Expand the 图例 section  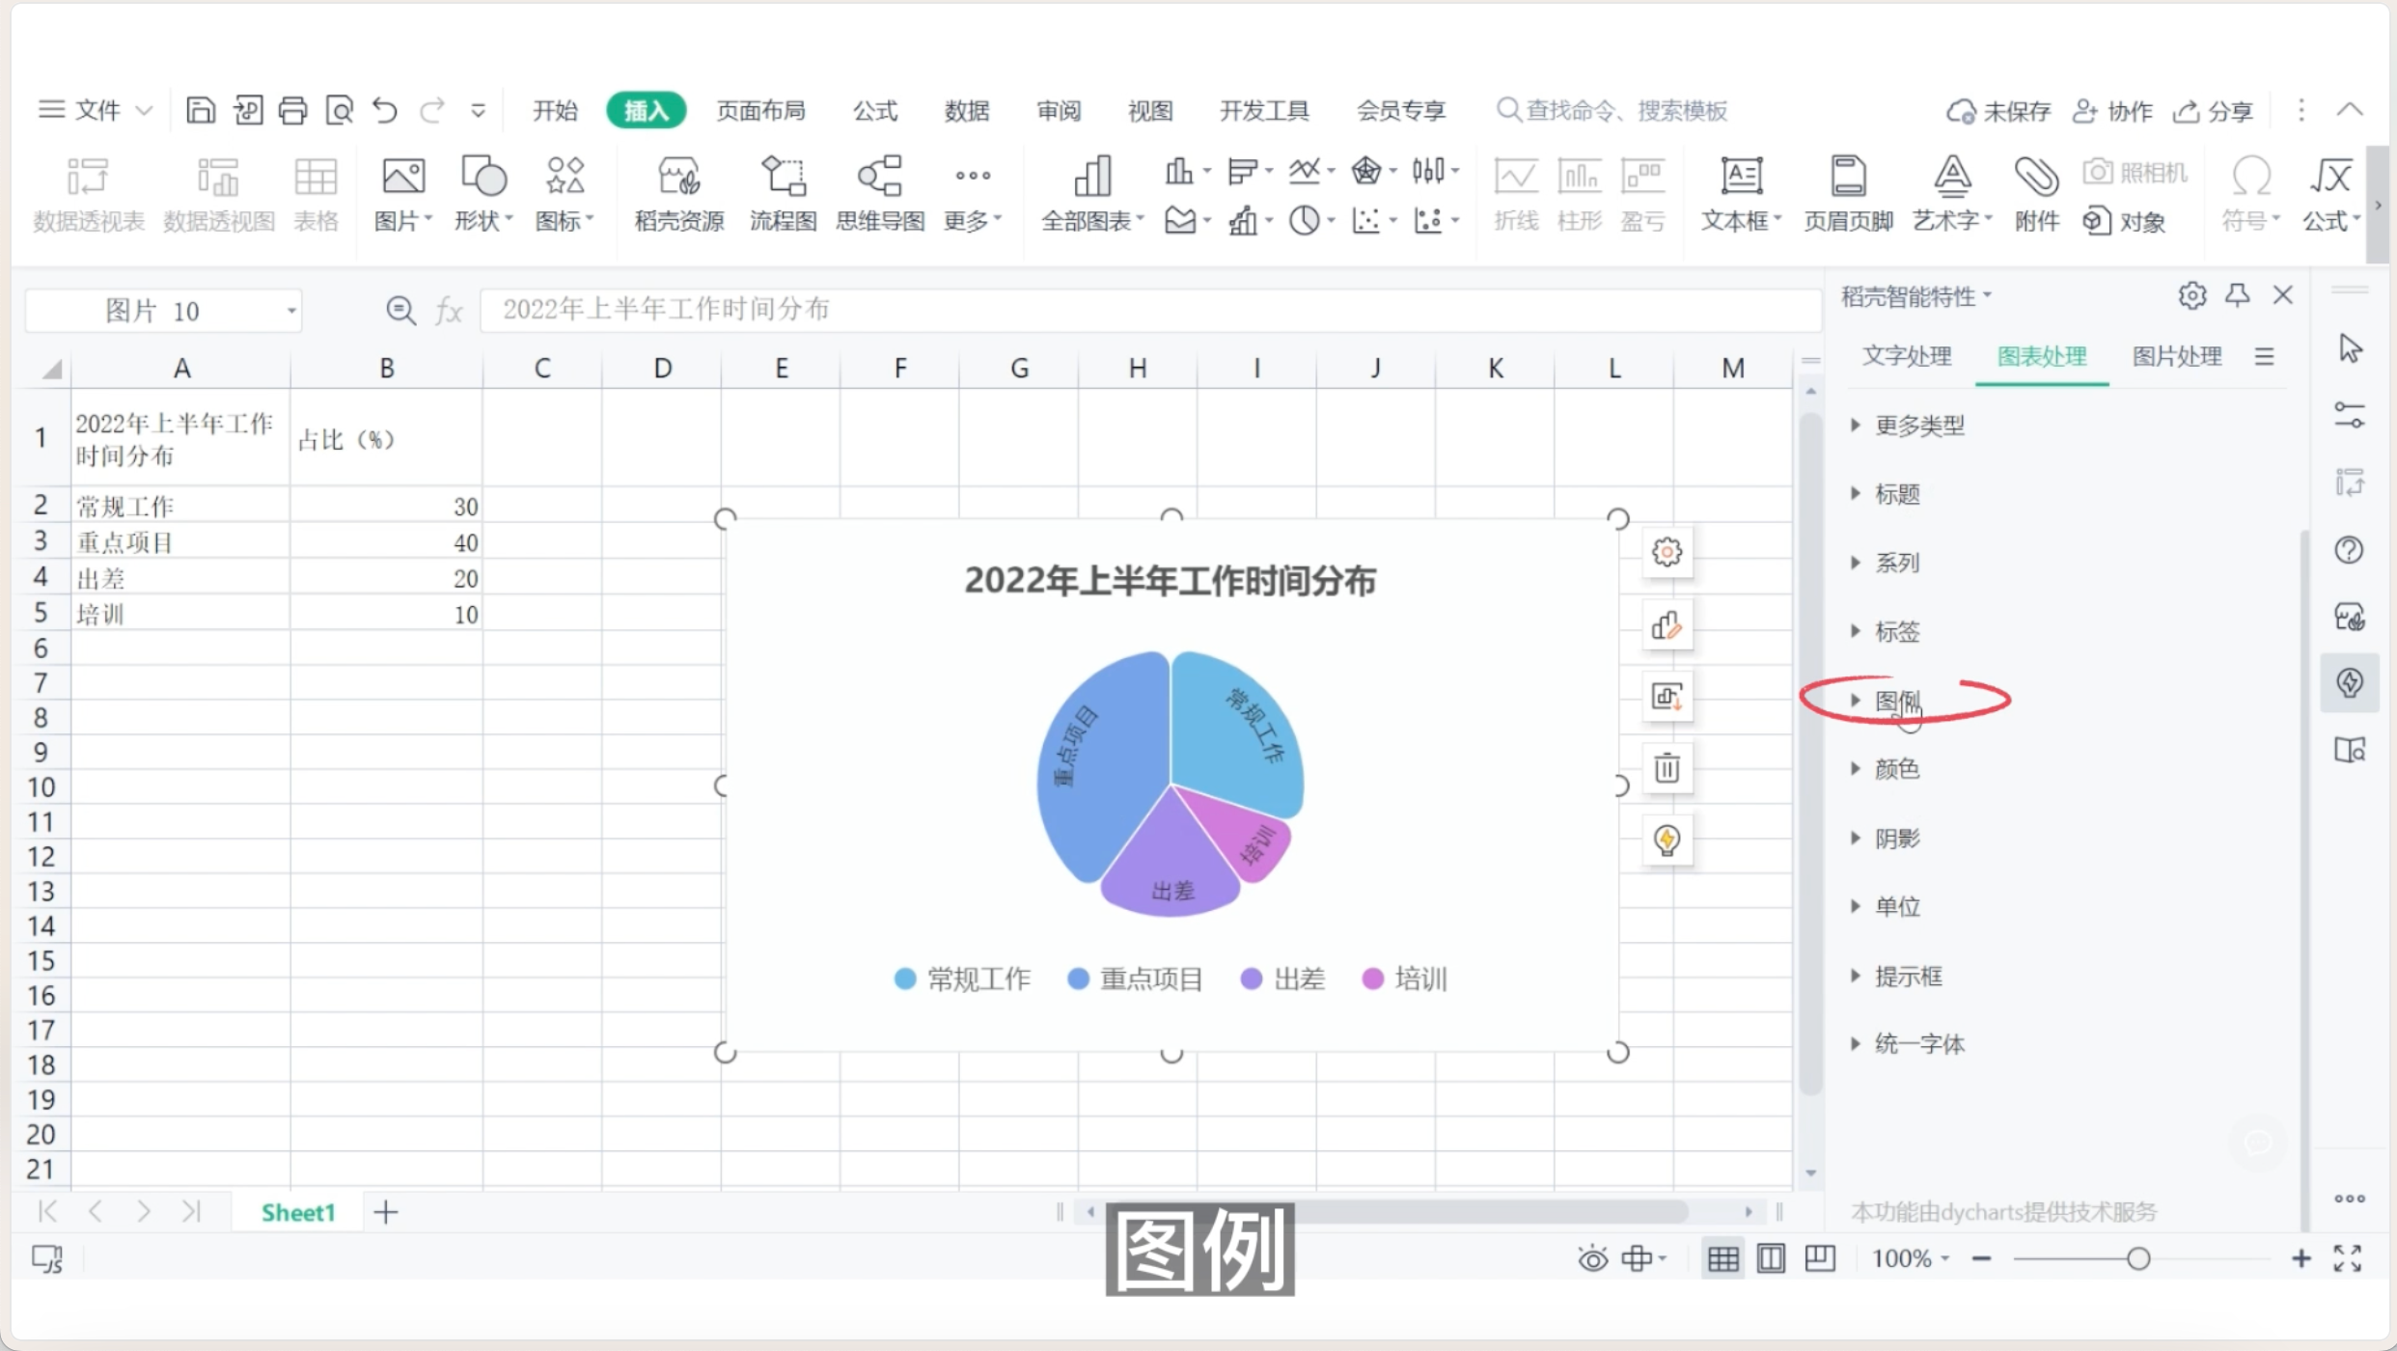click(x=1886, y=701)
